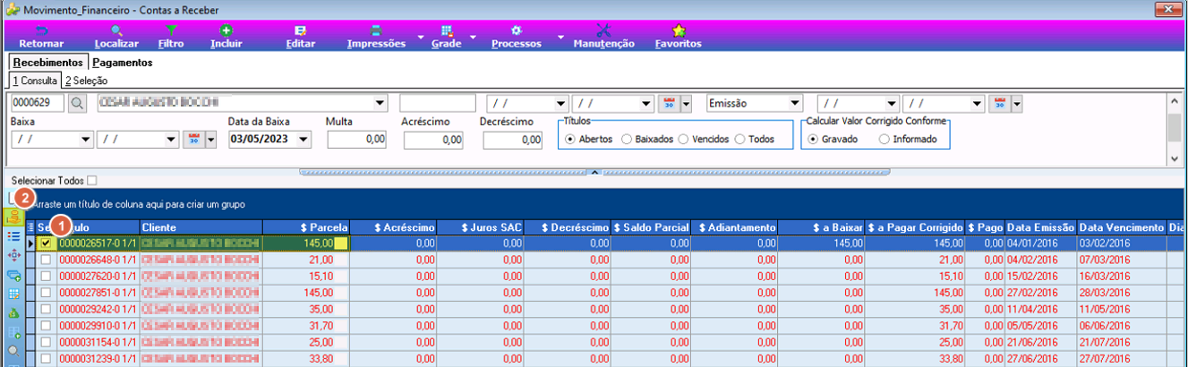Click the $ Juros SAC column header
The width and height of the screenshot is (1188, 367).
coord(481,227)
